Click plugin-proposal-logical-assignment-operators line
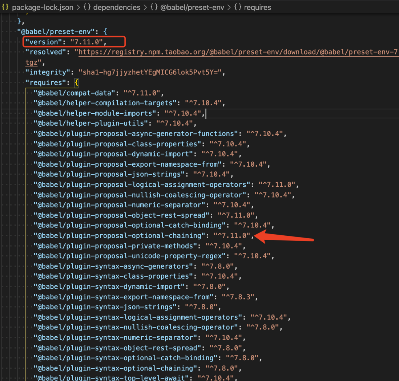Viewport: 399px width, 381px height. tap(166, 185)
